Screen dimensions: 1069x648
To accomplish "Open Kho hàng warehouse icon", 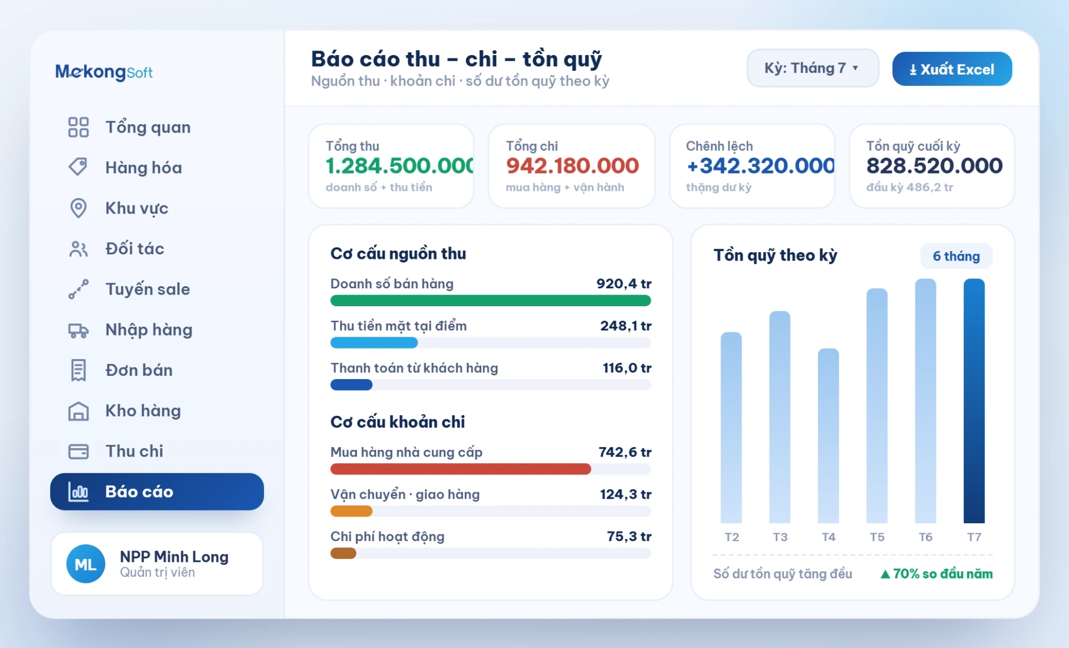I will coord(79,411).
